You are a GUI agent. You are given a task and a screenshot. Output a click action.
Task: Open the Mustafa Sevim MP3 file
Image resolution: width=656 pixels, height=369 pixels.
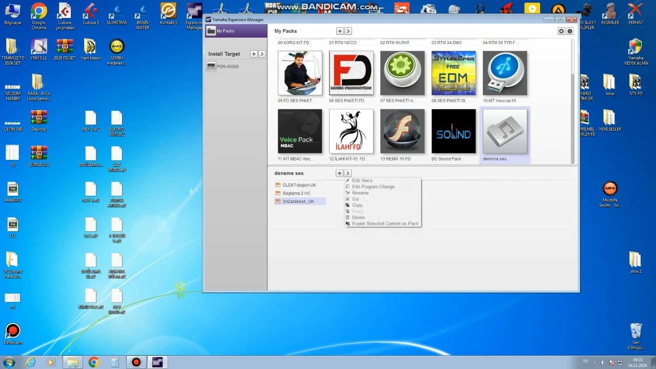point(610,194)
